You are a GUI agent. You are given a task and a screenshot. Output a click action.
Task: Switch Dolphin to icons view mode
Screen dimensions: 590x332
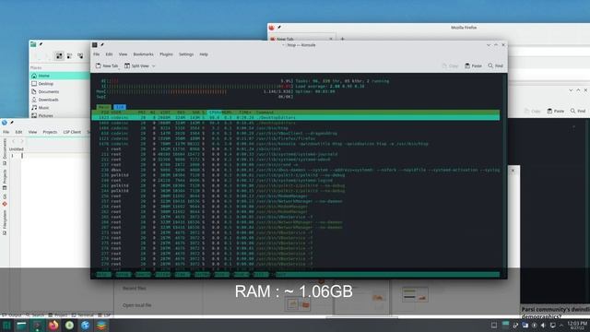59,55
